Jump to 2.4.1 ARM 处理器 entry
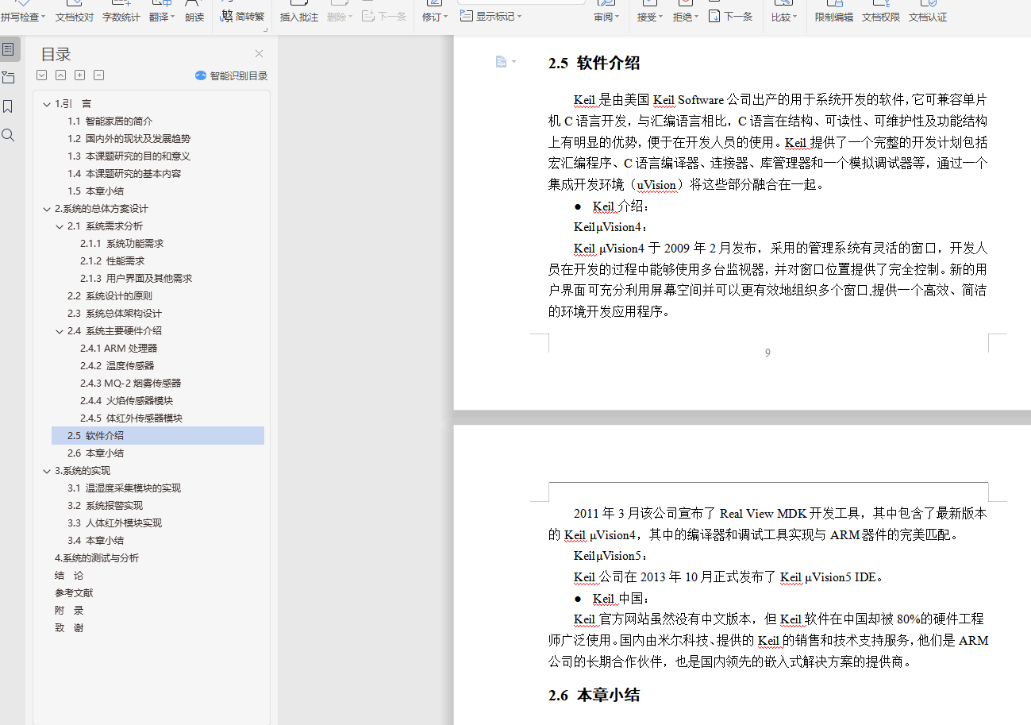This screenshot has height=725, width=1031. click(119, 349)
